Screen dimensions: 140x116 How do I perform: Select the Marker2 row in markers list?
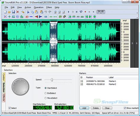point(109,84)
